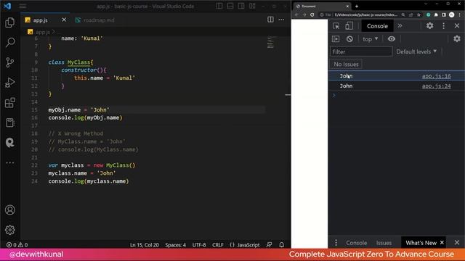Open Accounts menu in activity bar

9,210
